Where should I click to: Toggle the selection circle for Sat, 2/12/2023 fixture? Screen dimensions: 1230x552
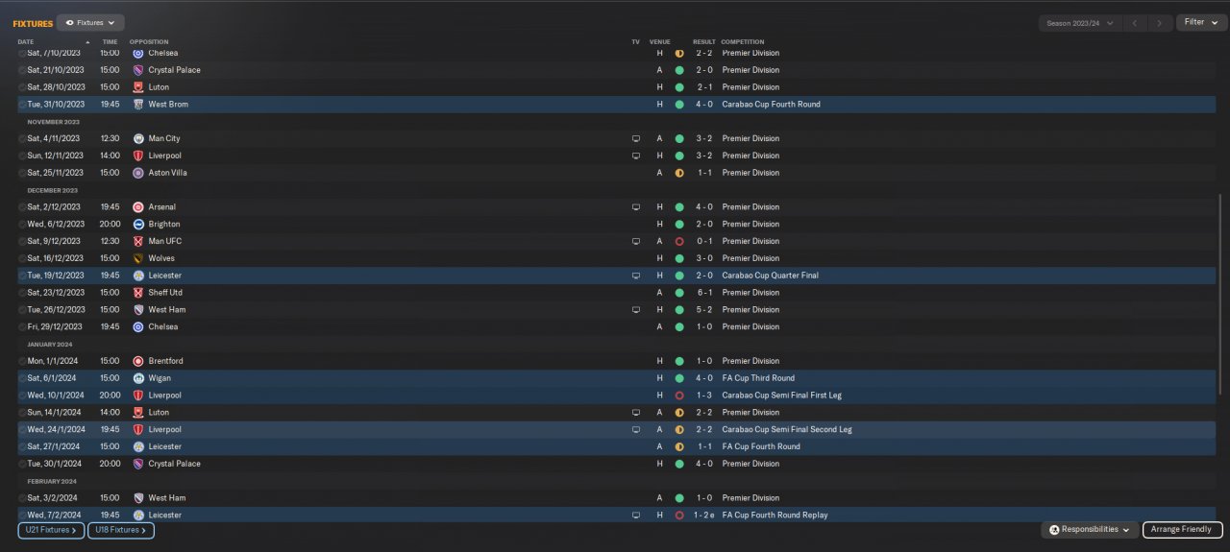pyautogui.click(x=22, y=207)
